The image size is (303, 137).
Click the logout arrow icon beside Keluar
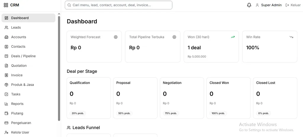point(287,5)
